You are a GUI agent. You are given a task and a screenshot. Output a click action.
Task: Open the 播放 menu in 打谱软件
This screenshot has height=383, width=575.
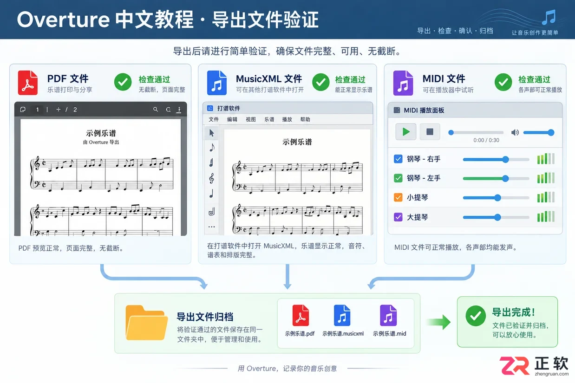[287, 119]
